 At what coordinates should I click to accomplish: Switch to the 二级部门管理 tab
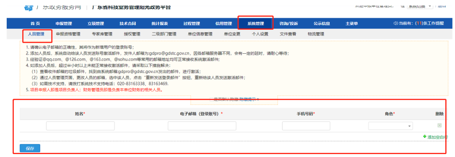(x=164, y=34)
